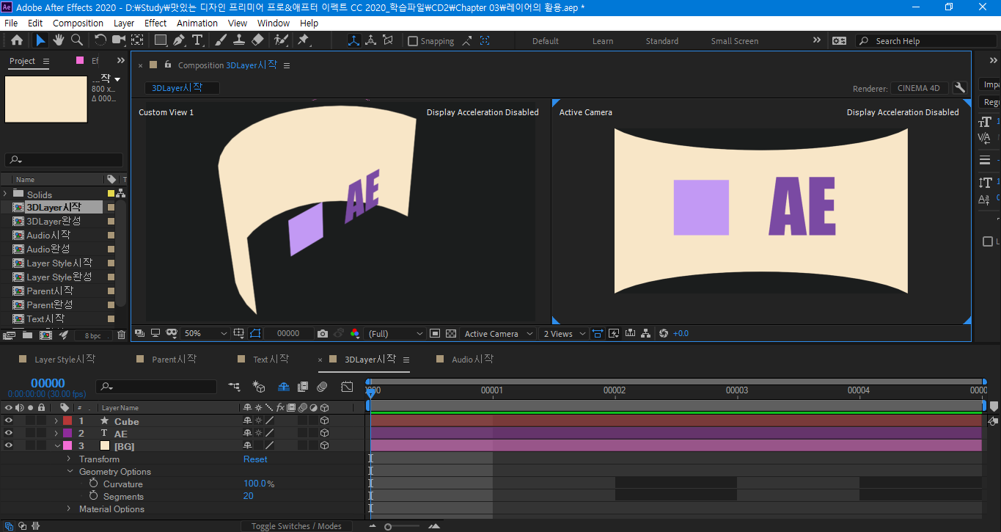Switch to the Audio시작 timeline tab

click(x=472, y=360)
